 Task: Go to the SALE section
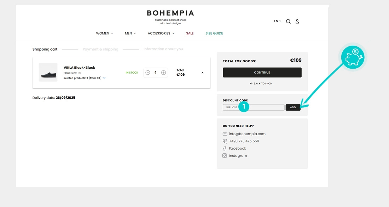(190, 33)
